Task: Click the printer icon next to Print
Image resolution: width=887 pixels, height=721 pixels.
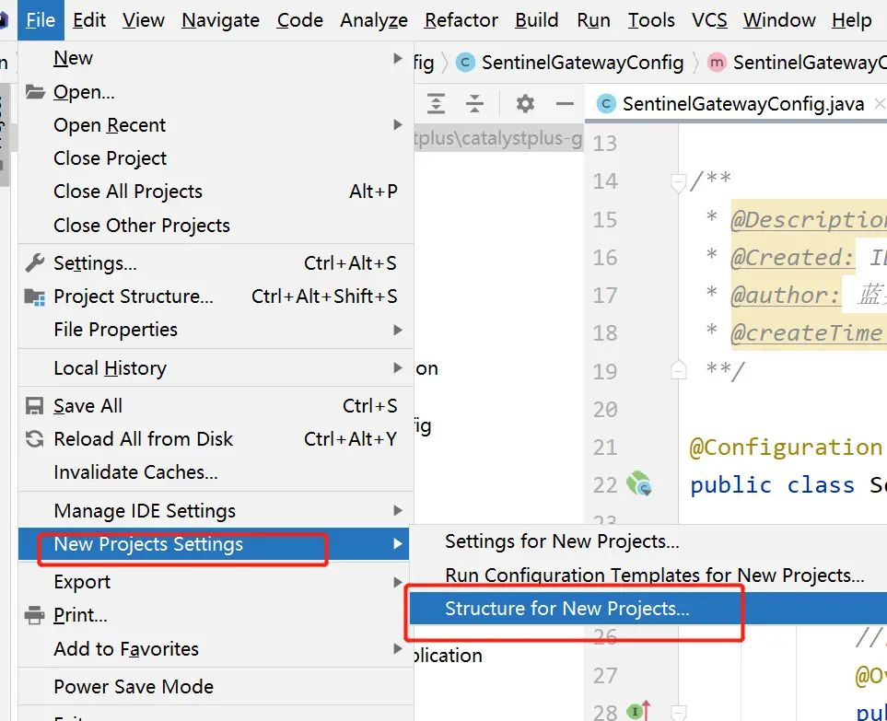Action: tap(35, 615)
